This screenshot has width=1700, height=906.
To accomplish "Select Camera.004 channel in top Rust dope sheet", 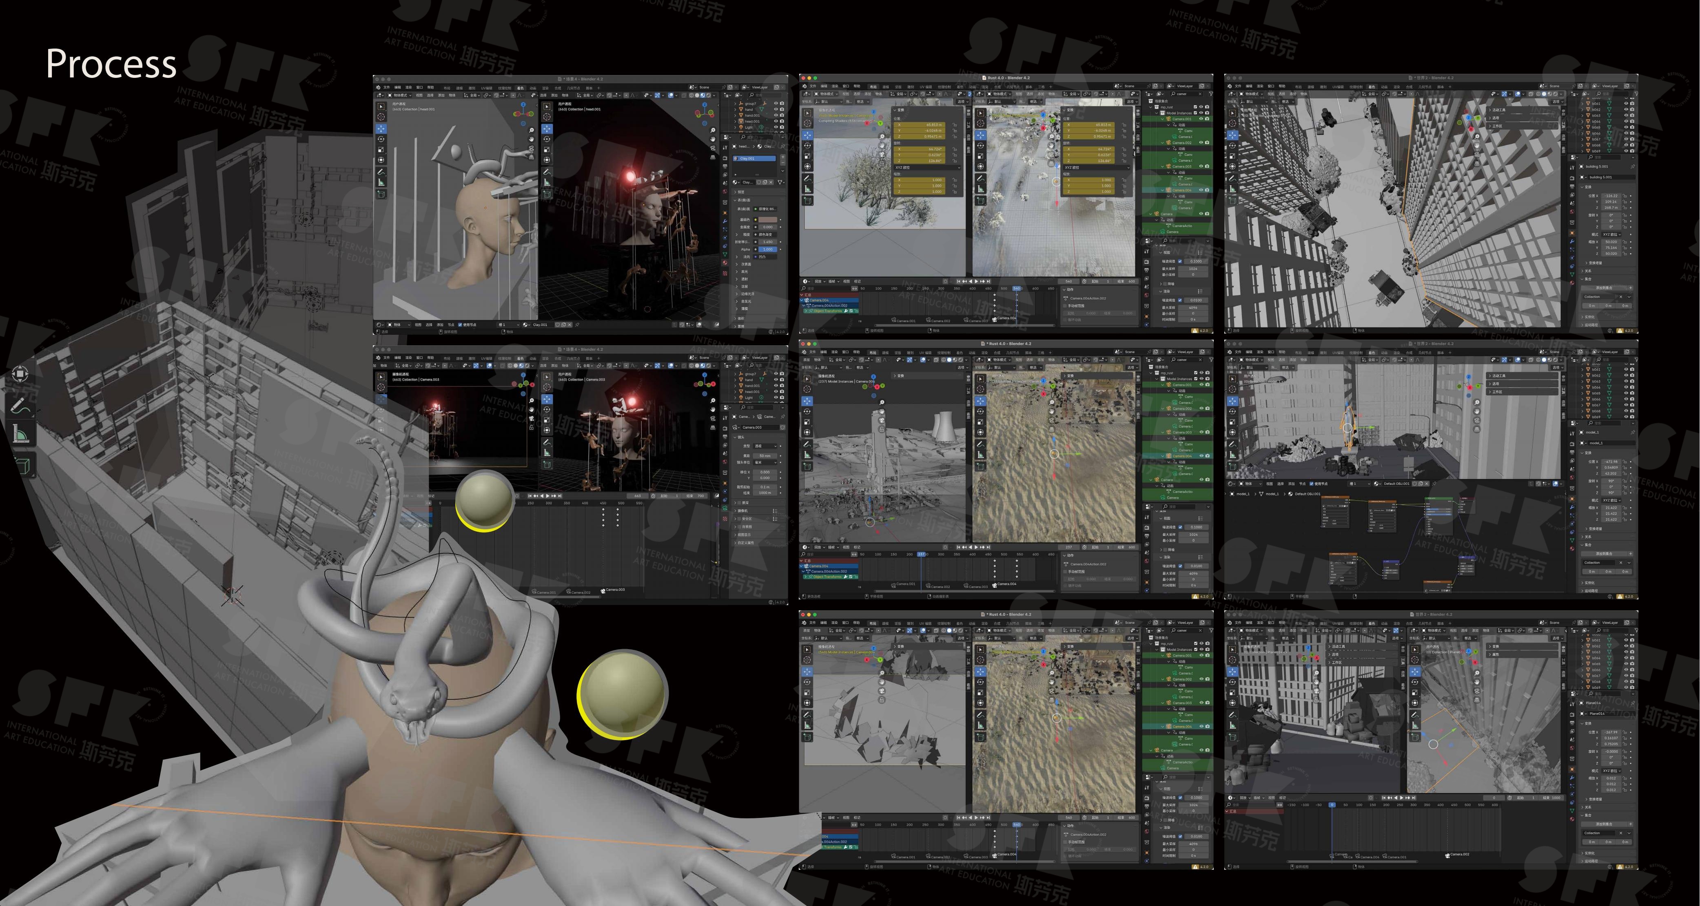I will (x=829, y=300).
